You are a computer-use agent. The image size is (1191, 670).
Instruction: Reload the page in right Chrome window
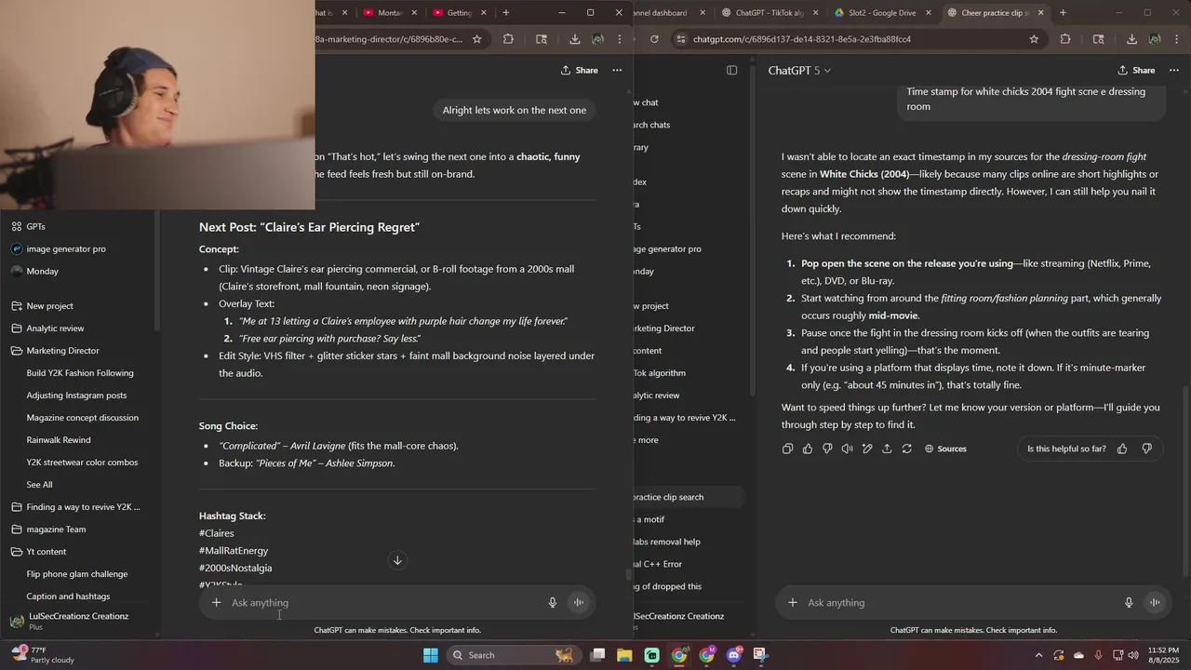click(654, 39)
